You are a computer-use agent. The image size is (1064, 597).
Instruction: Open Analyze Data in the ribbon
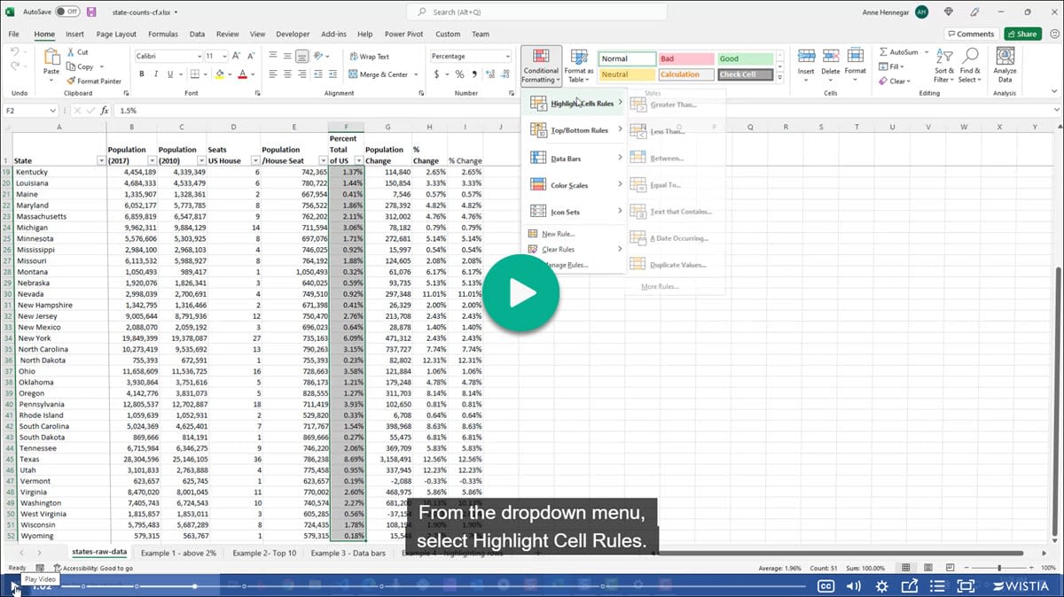tap(1005, 65)
